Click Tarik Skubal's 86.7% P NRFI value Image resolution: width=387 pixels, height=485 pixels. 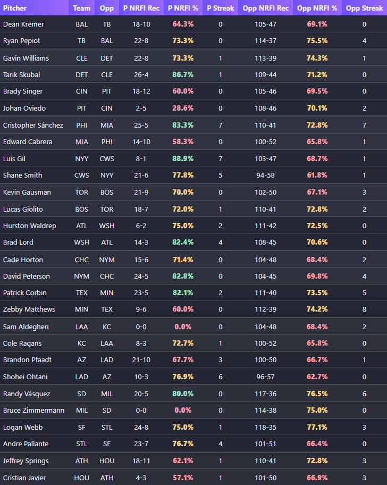[183, 75]
